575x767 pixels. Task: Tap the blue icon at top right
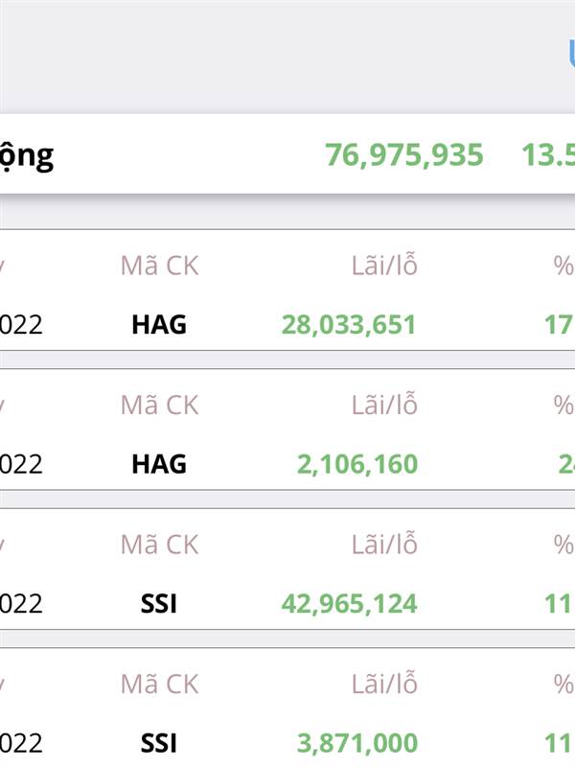[x=571, y=54]
